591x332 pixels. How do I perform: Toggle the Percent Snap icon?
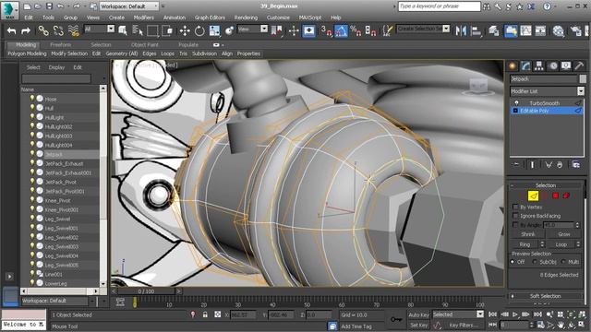[x=356, y=30]
